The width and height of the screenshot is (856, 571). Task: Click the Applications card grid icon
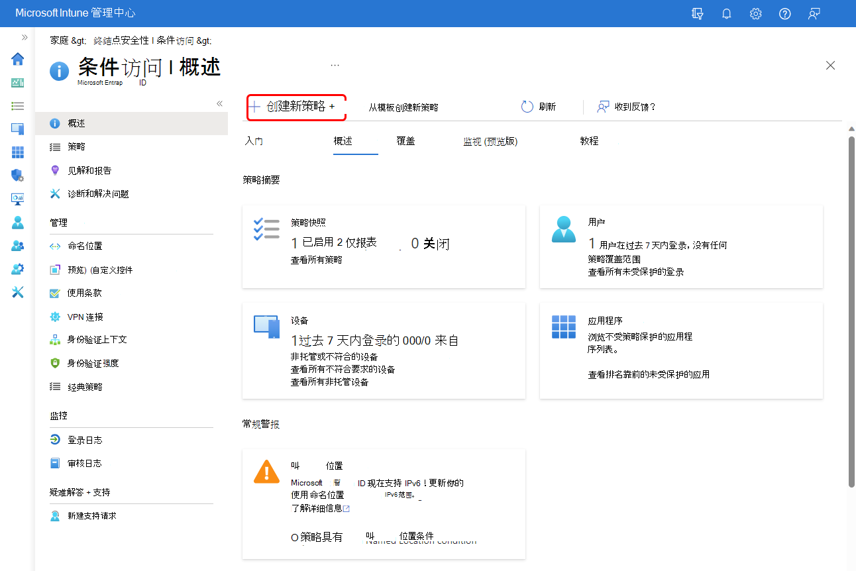[x=564, y=327]
